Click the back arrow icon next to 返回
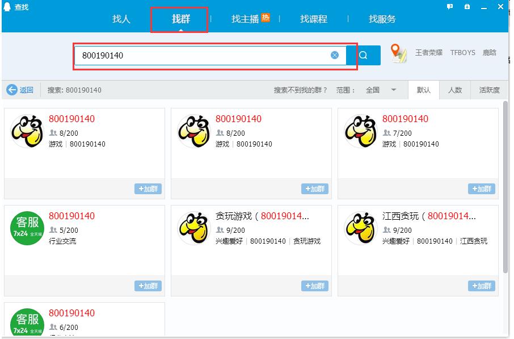 tap(12, 90)
